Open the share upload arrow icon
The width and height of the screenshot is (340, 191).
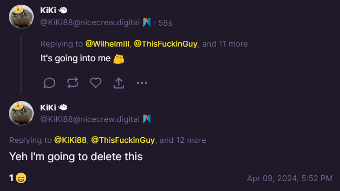(119, 83)
